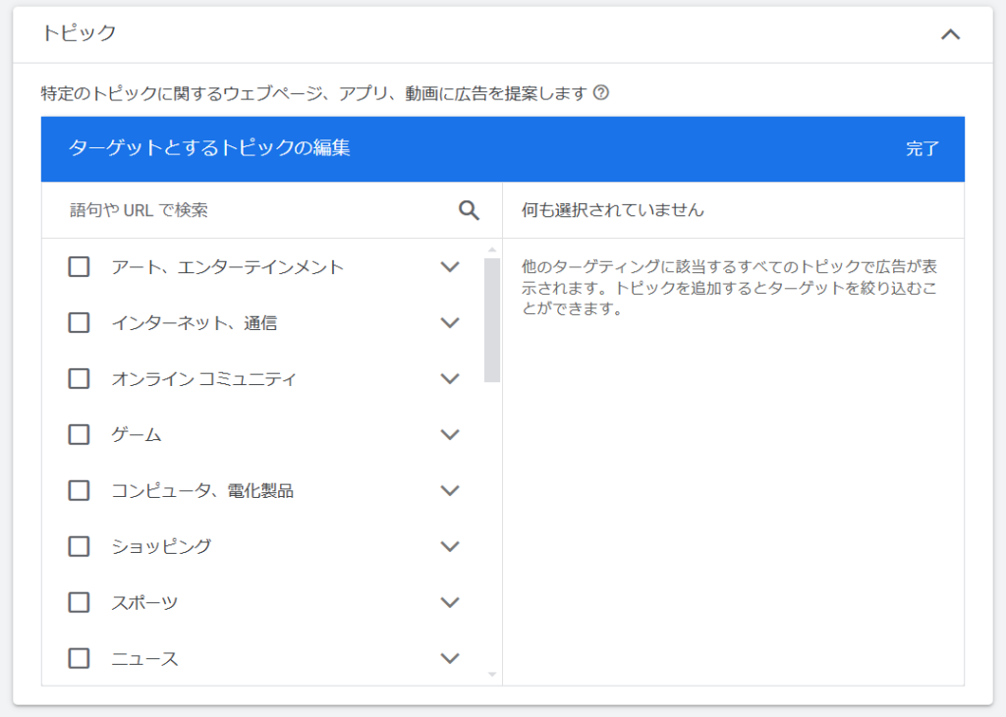Click the ターゲットとするトピックの編集 header title
1006x717 pixels.
(x=209, y=148)
